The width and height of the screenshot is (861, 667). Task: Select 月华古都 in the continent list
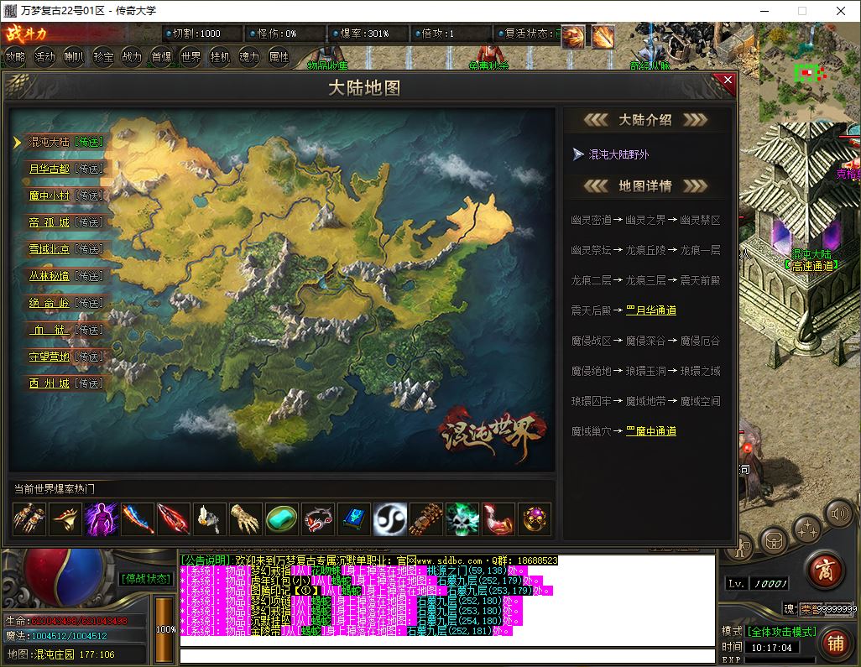click(x=50, y=169)
